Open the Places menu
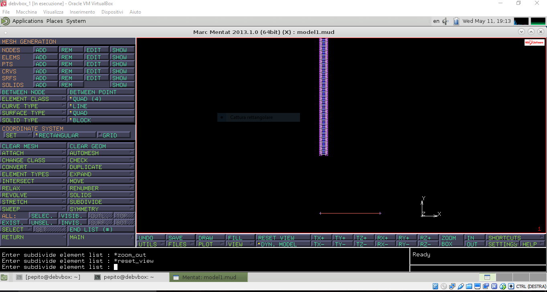 [55, 21]
